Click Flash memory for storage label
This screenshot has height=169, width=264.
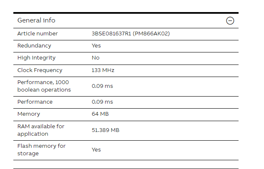(x=41, y=150)
